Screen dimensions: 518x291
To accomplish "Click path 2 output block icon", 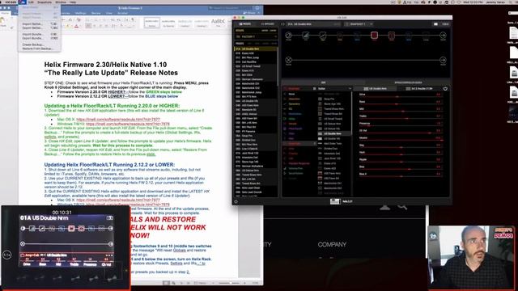I will pos(443,60).
